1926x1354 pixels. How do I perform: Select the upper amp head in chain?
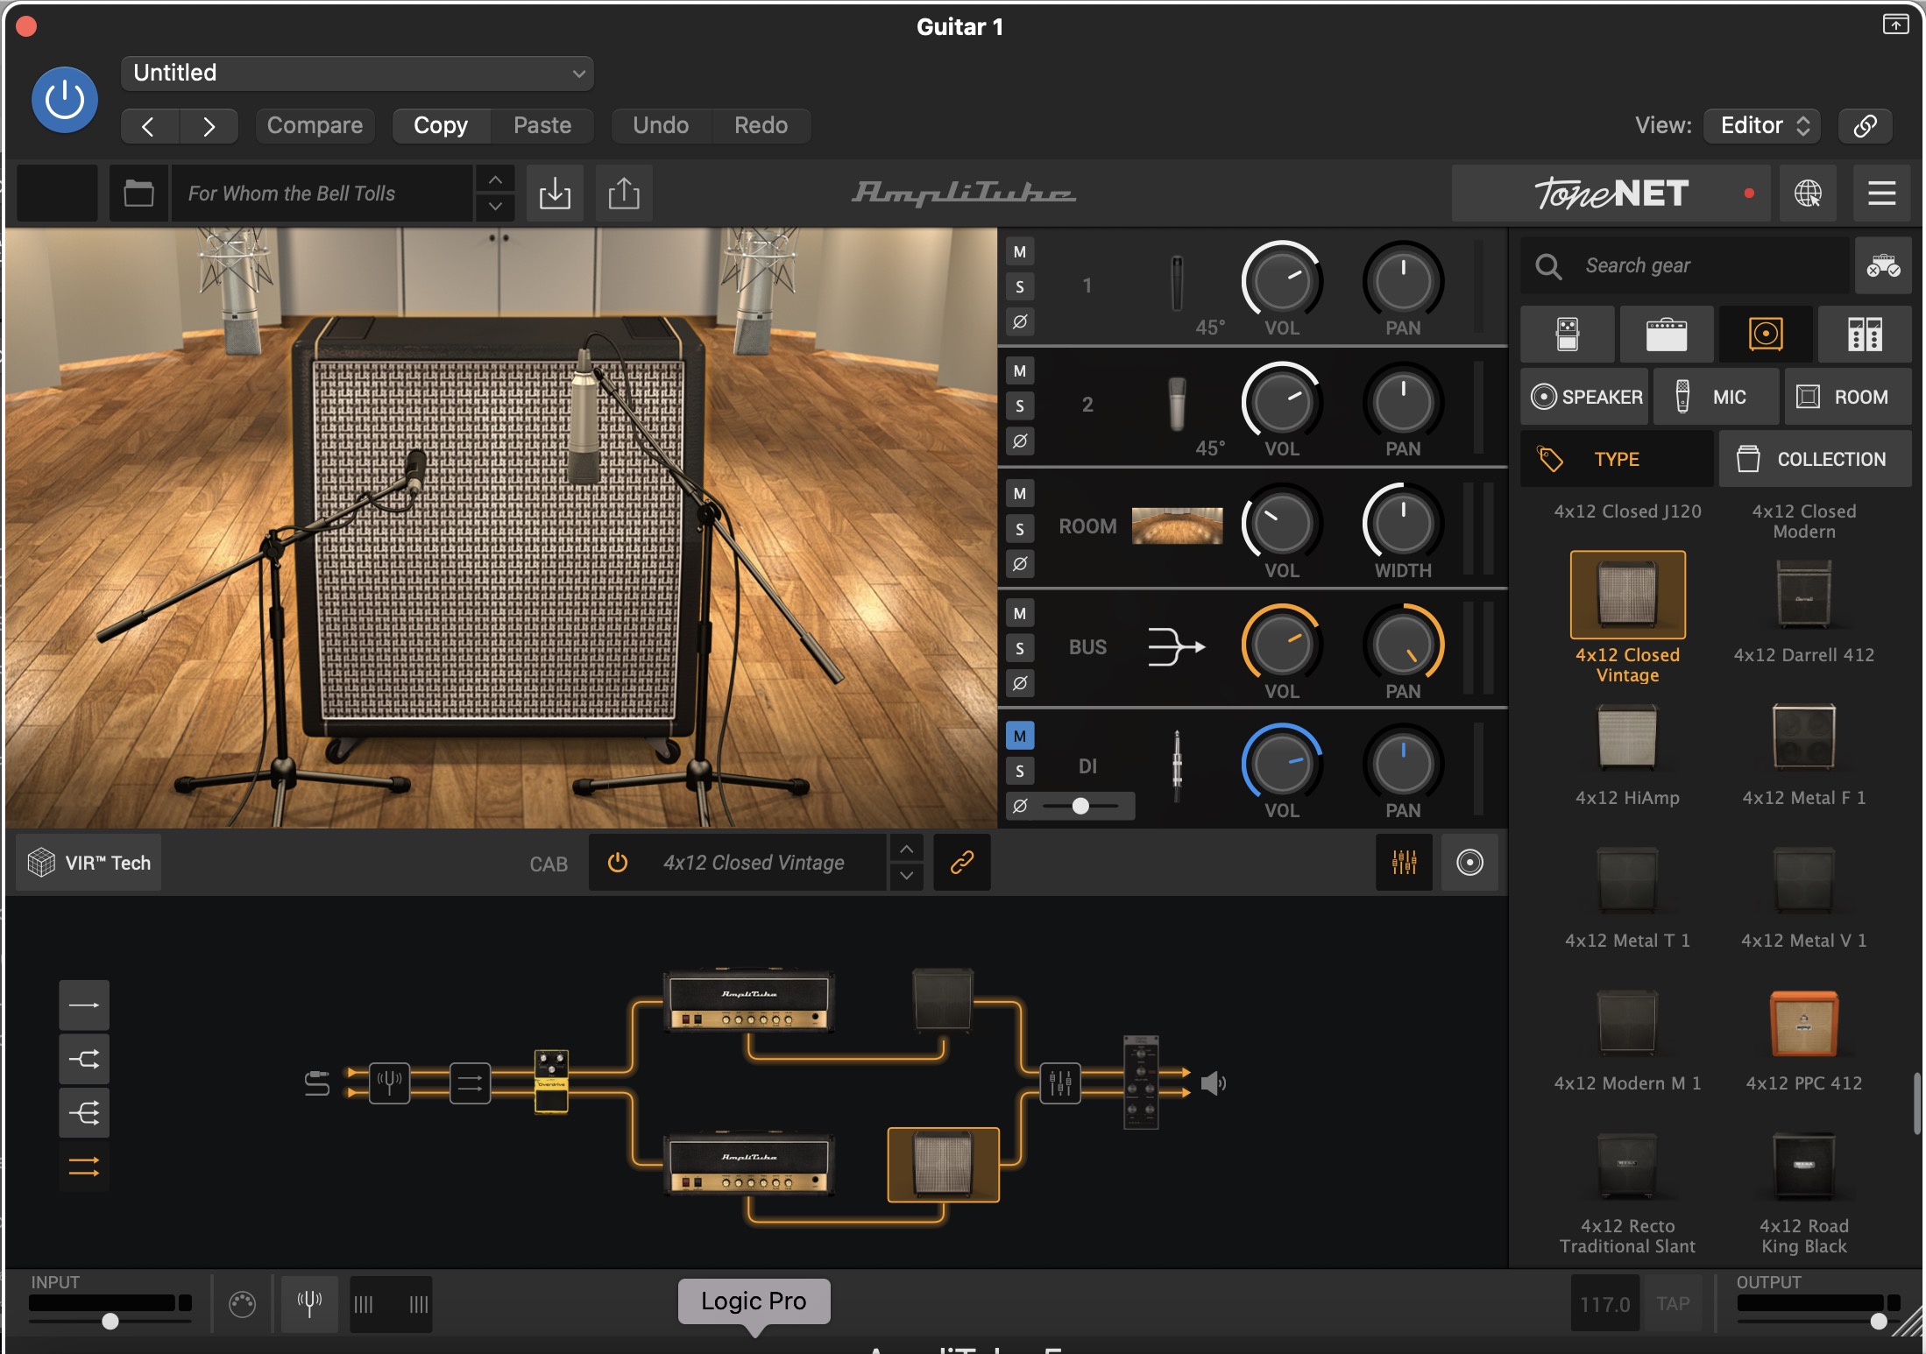point(749,1002)
